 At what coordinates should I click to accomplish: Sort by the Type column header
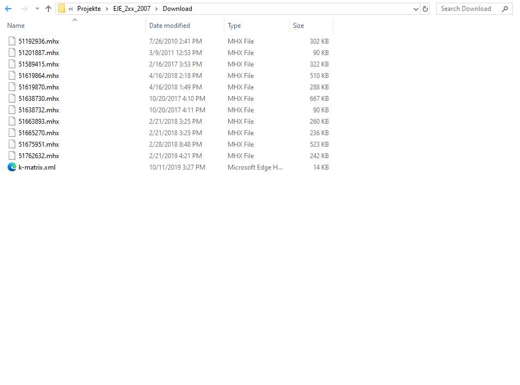[x=234, y=26]
